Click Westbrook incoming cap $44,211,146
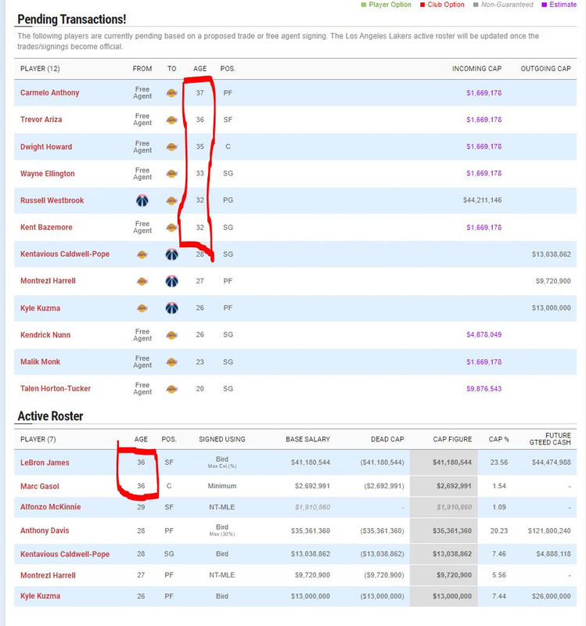The image size is (586, 626). tap(482, 200)
